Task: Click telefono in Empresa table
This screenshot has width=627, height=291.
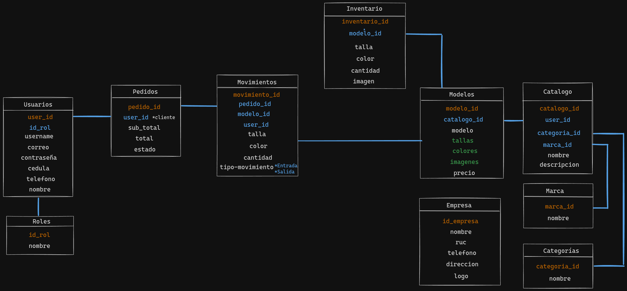Action: [x=462, y=253]
